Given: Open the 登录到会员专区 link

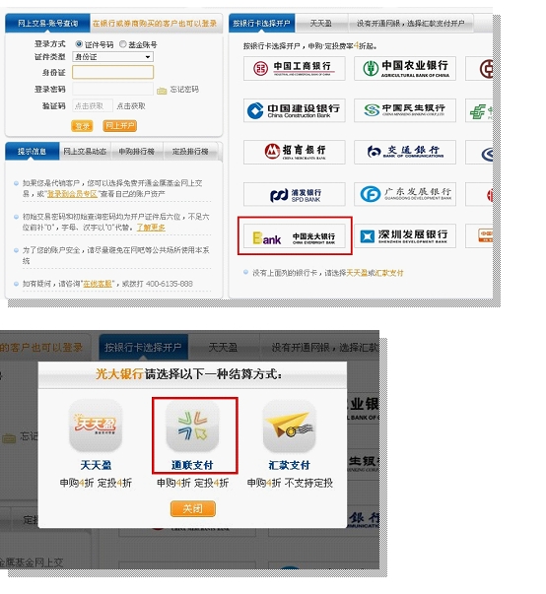Looking at the screenshot, I should 72,194.
